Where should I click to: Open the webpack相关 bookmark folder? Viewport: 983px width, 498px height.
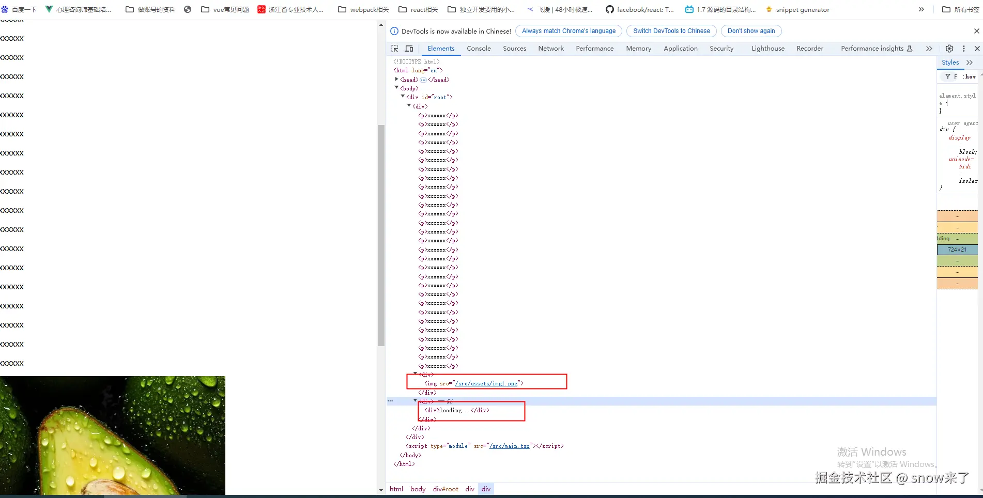(363, 9)
